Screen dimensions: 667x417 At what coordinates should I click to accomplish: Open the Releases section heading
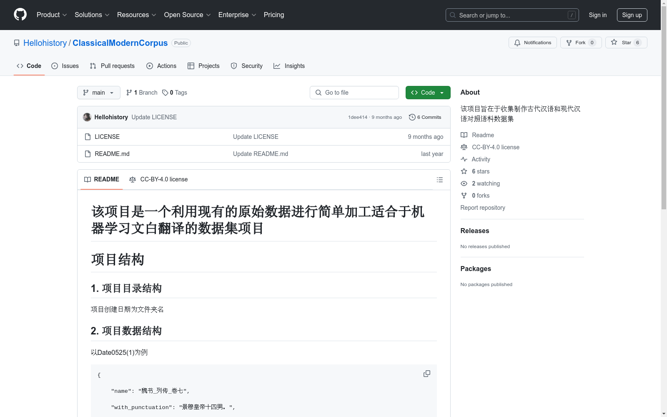point(475,231)
